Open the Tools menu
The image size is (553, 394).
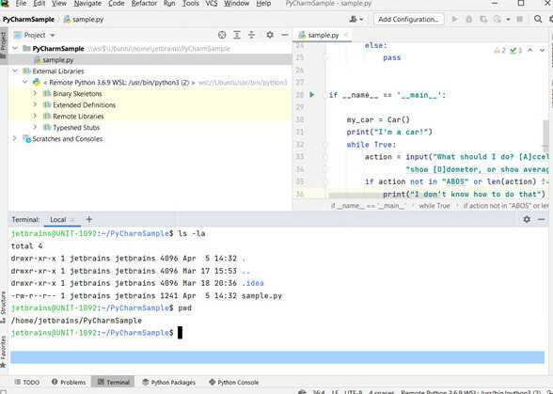coord(190,4)
